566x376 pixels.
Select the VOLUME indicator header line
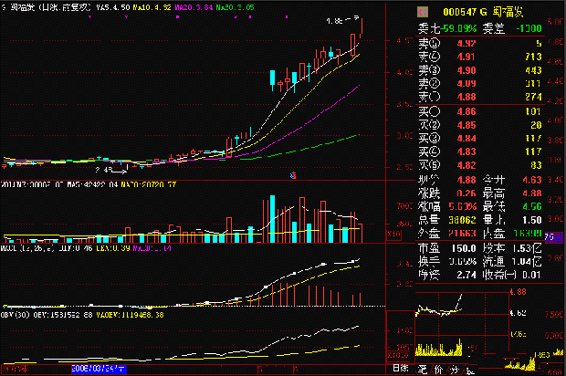89,184
